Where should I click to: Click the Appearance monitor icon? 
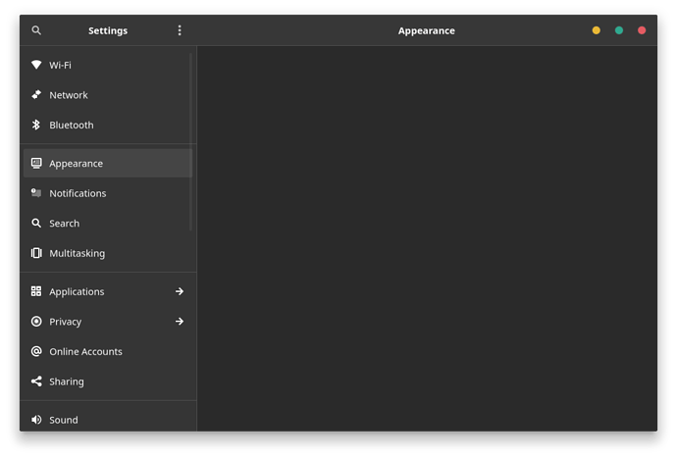(x=36, y=163)
